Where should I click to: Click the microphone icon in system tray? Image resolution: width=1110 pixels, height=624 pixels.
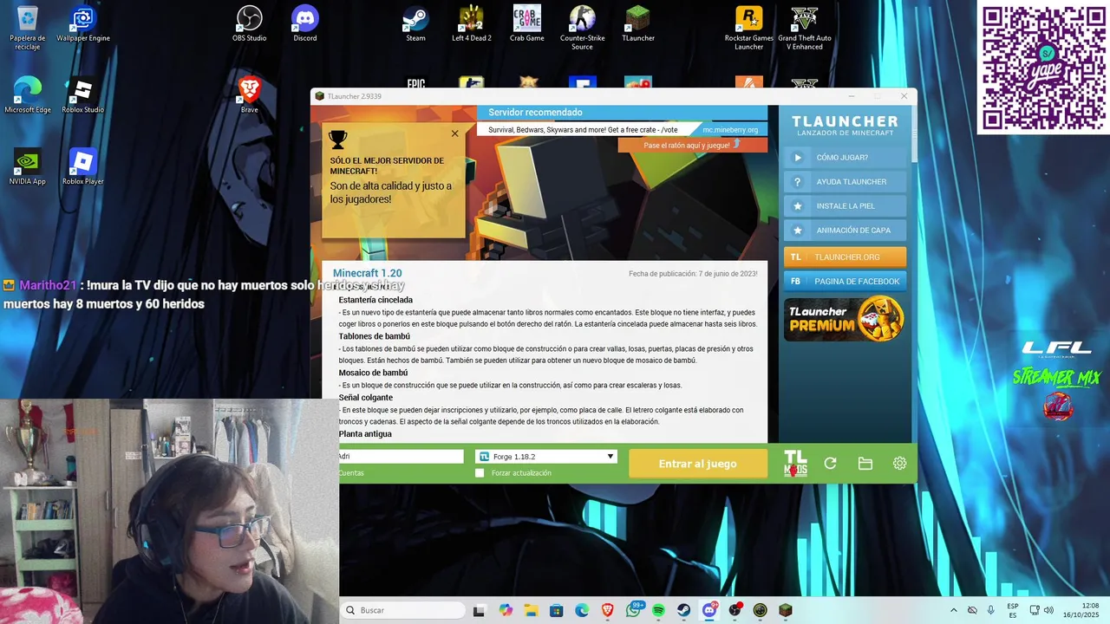coord(991,610)
